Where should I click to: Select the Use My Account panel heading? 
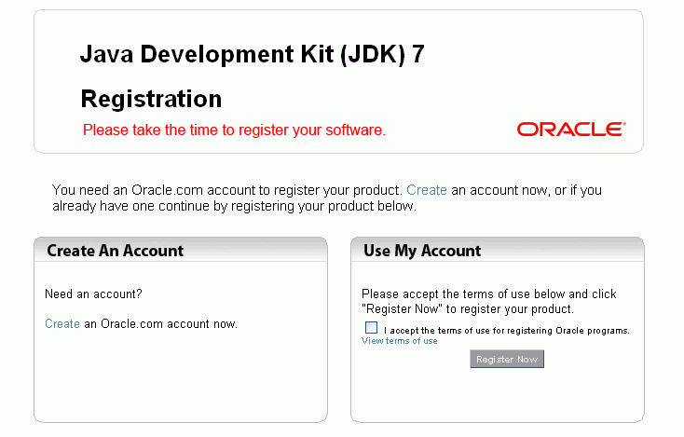422,251
